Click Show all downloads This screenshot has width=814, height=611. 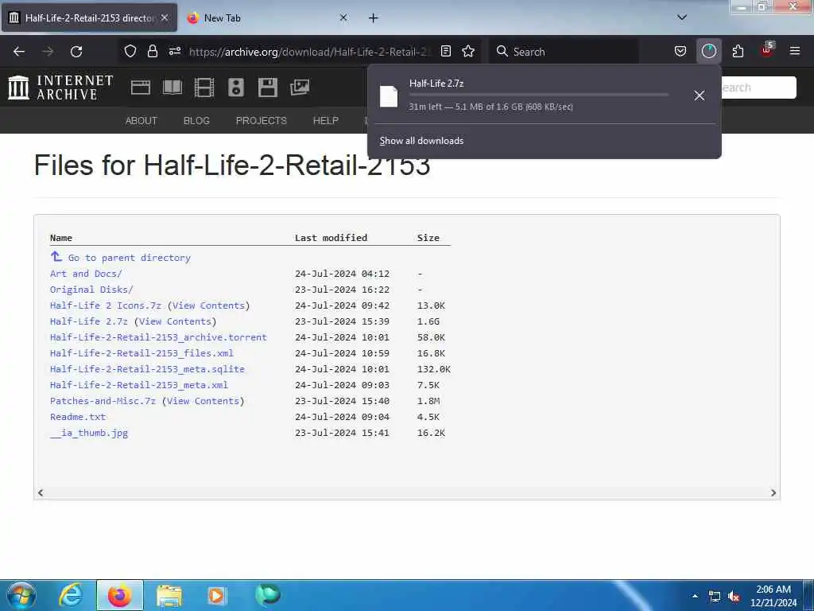[x=421, y=141]
